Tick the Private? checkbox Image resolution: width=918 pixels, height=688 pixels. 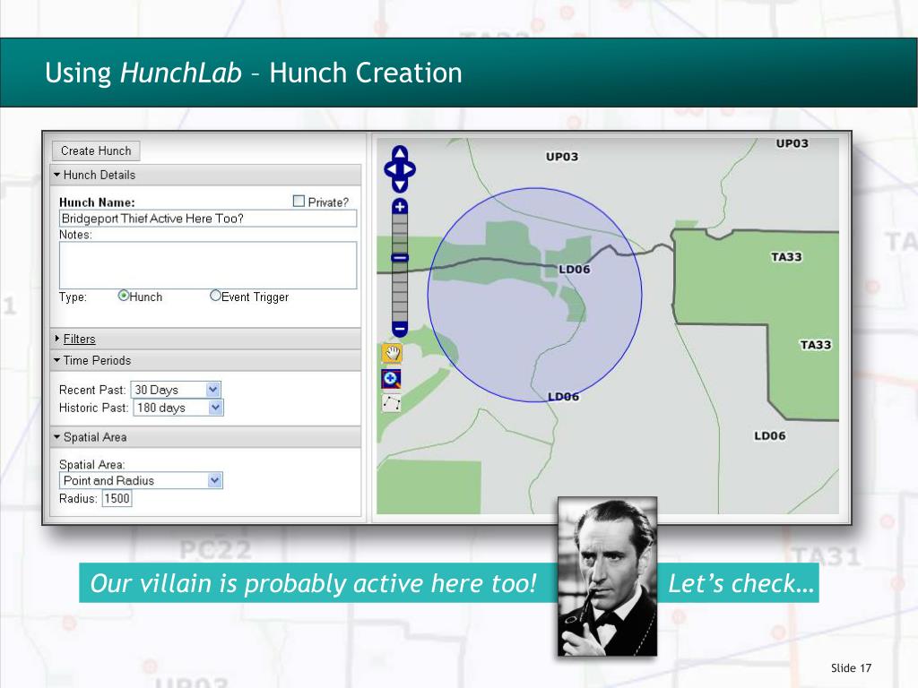pos(299,202)
